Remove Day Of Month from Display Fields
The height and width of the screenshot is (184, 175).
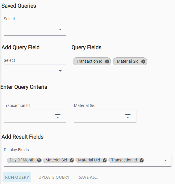tap(39, 160)
